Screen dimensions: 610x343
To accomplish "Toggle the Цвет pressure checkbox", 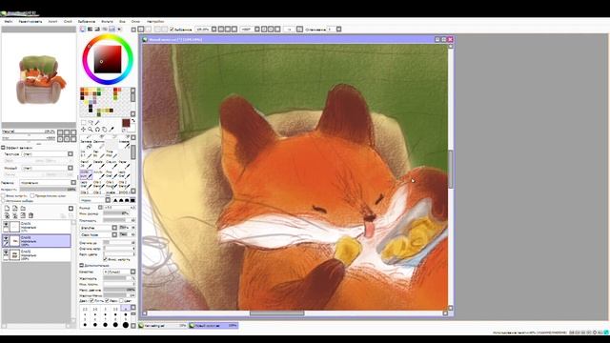I will [x=121, y=301].
